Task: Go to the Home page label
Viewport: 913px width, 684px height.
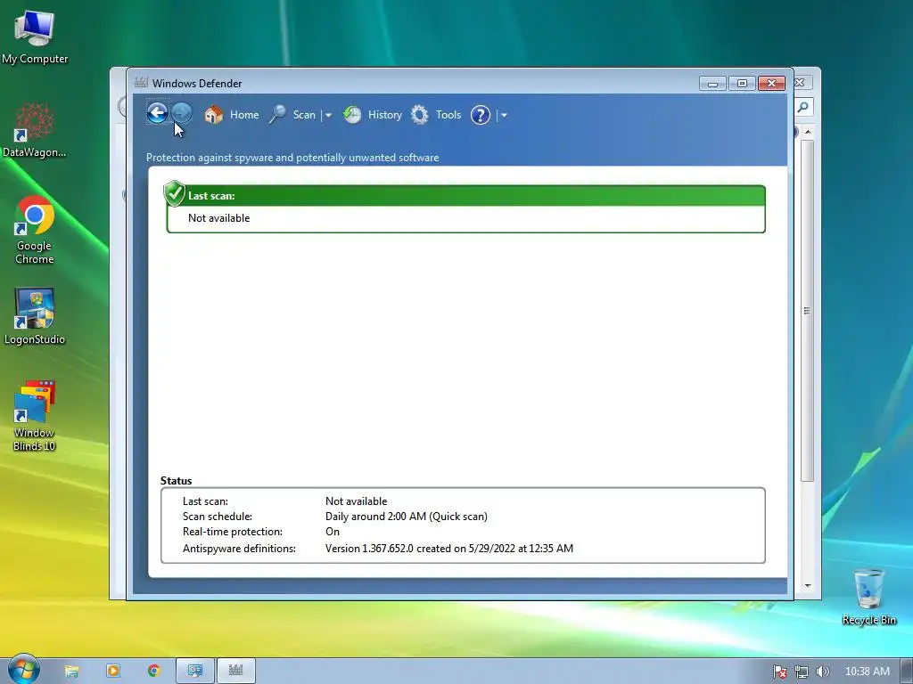Action: coord(244,115)
